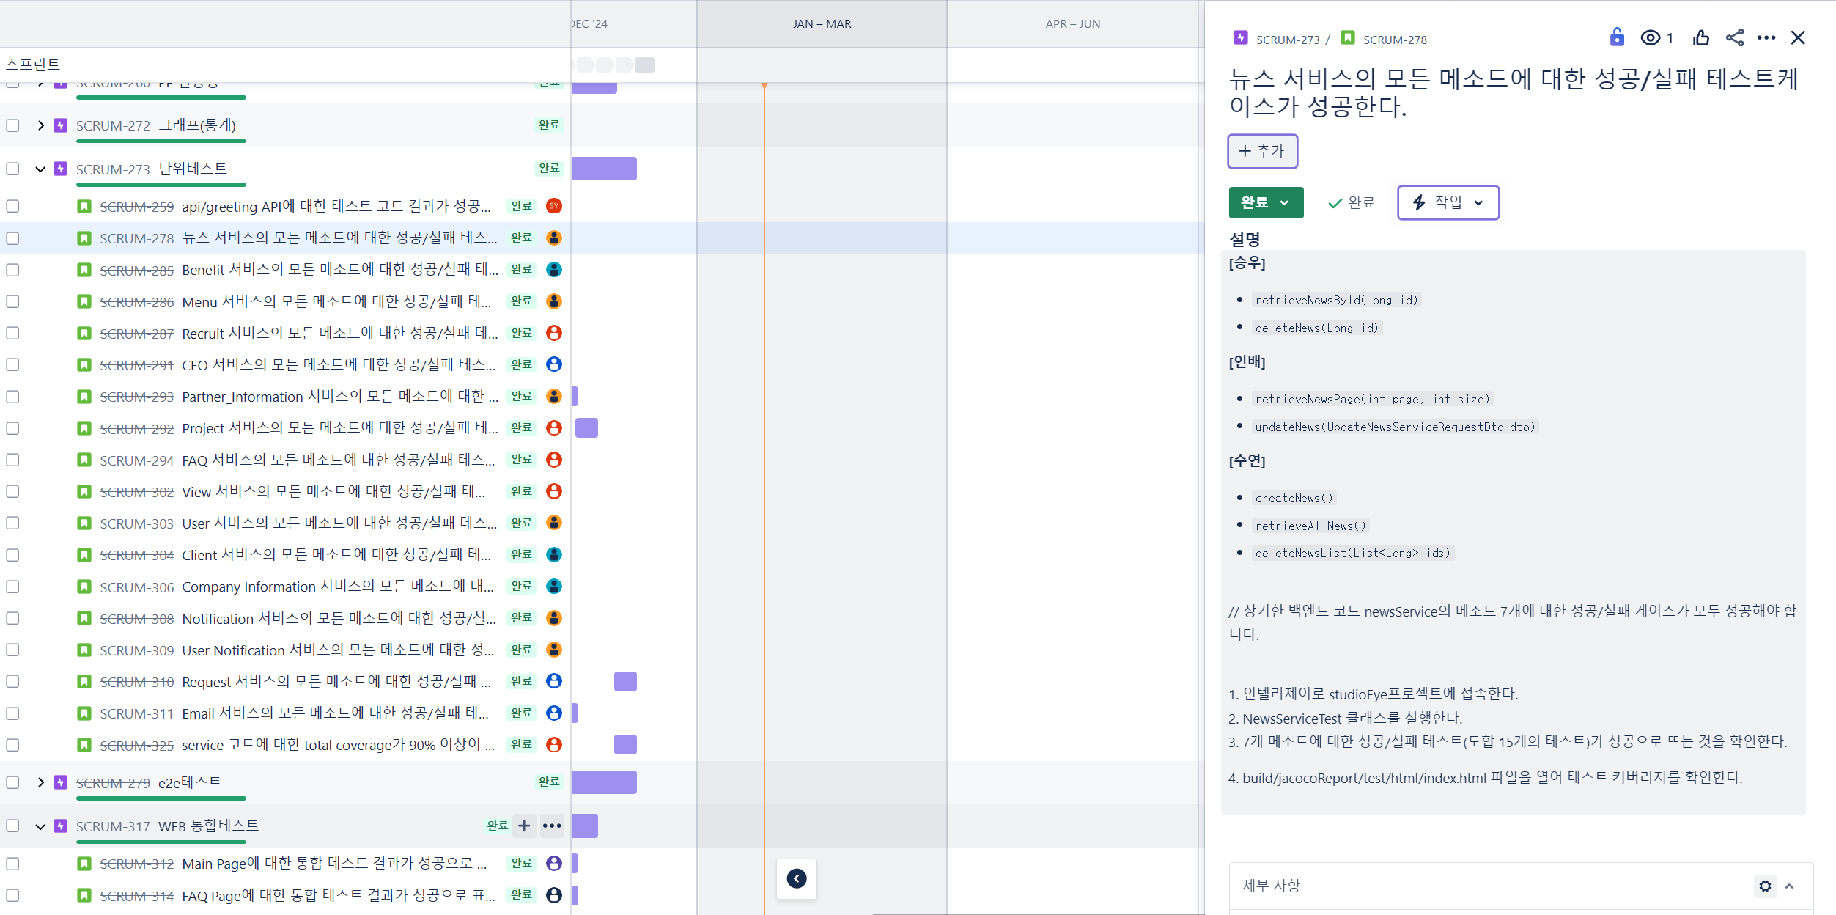Collapse the SCRUM-273 단위테스트 epic
1836x915 pixels.
(x=40, y=169)
